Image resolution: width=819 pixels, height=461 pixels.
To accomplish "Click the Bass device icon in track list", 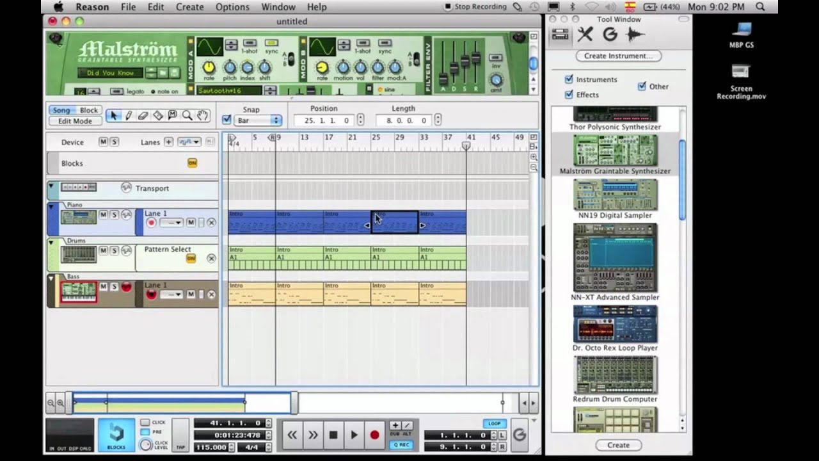I will (78, 292).
